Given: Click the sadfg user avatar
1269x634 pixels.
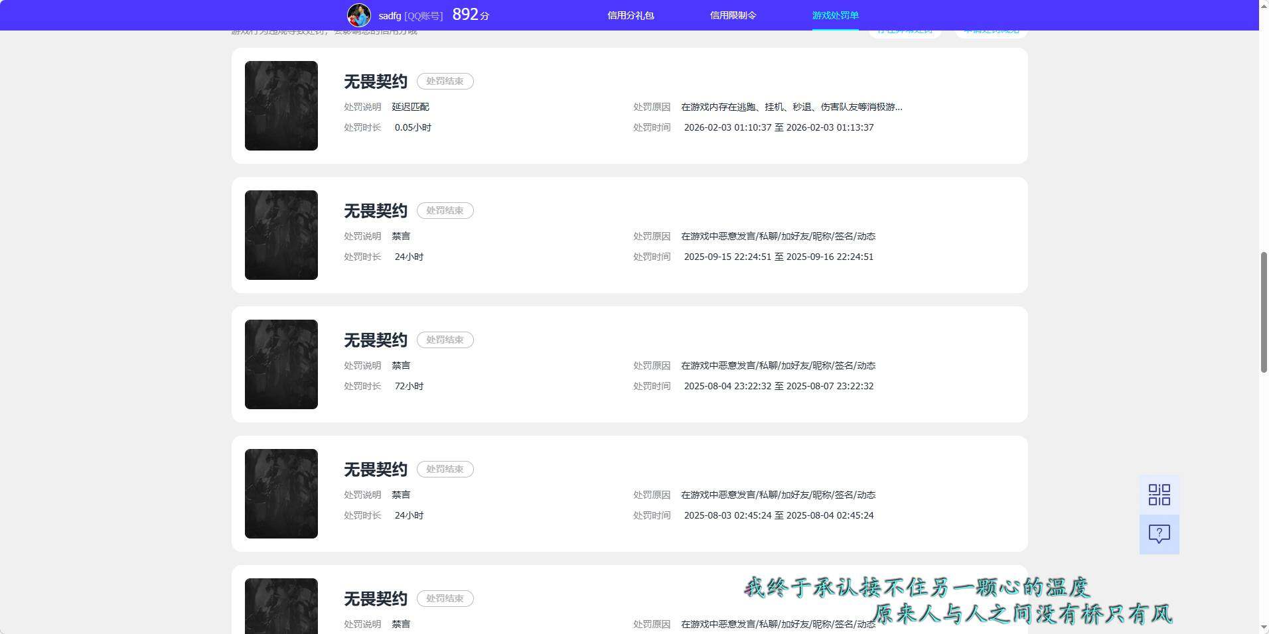Looking at the screenshot, I should point(358,15).
